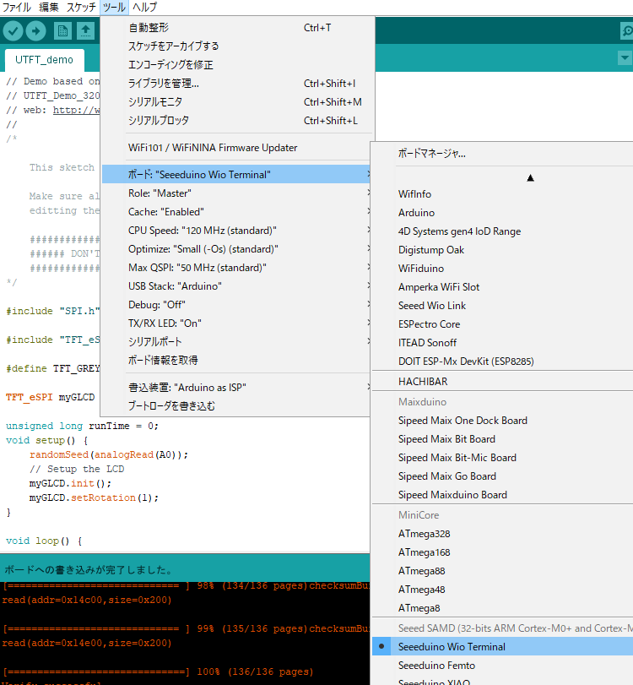The height and width of the screenshot is (685, 633).
Task: Select ATmega8 board
Action: (x=502, y=608)
